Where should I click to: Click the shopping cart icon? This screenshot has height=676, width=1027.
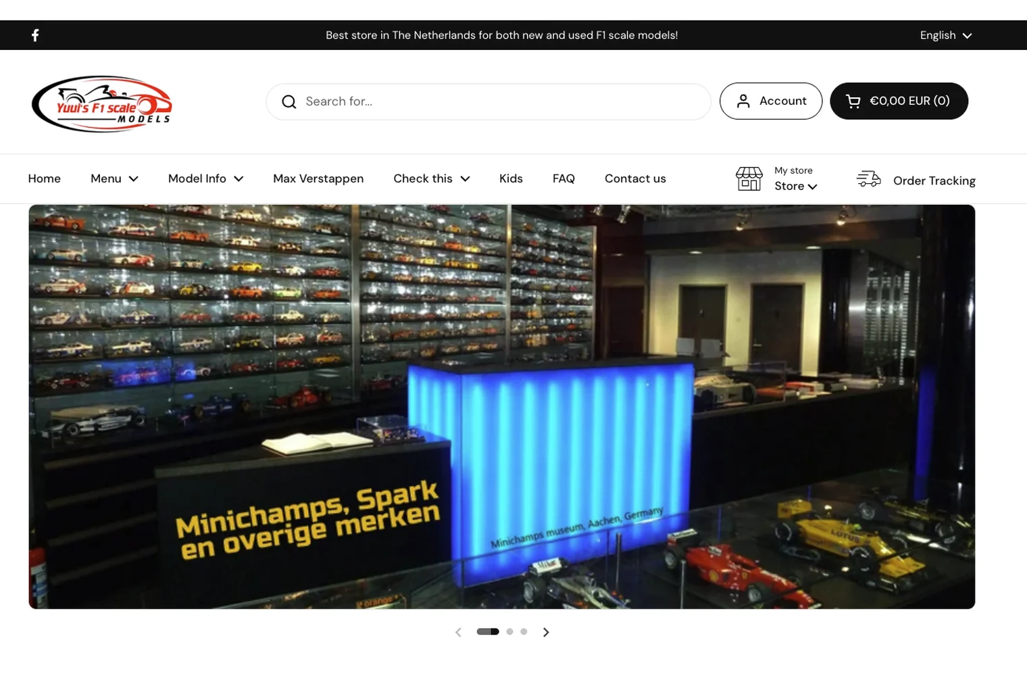pyautogui.click(x=853, y=101)
